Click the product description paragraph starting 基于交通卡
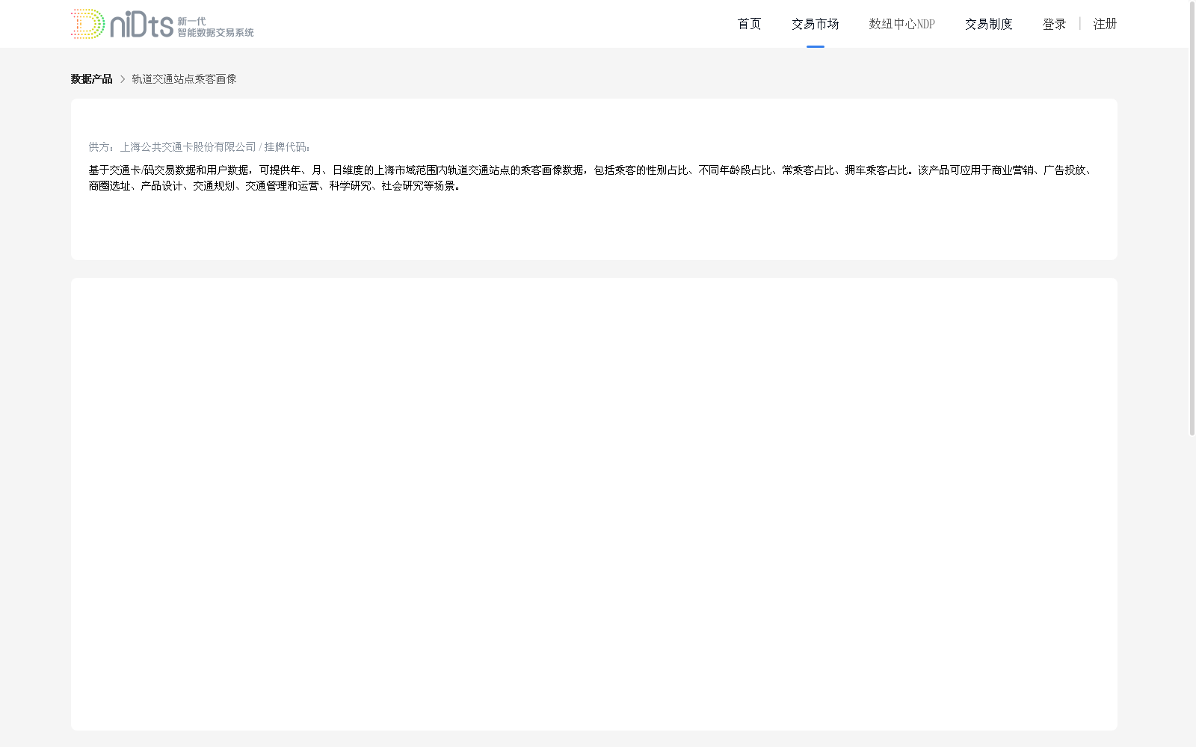 click(592, 178)
